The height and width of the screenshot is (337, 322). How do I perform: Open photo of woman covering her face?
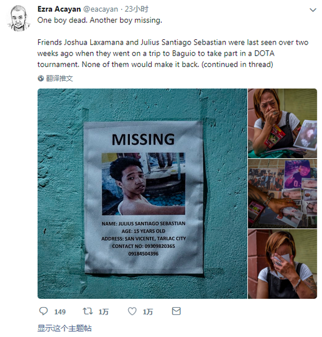point(282,264)
